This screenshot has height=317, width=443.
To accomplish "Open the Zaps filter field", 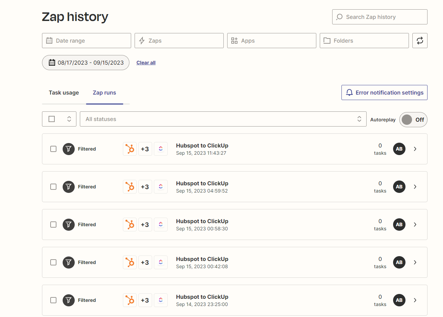I will pos(179,41).
